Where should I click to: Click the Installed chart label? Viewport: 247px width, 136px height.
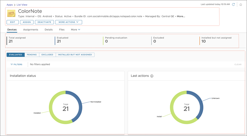[x=37, y=113]
